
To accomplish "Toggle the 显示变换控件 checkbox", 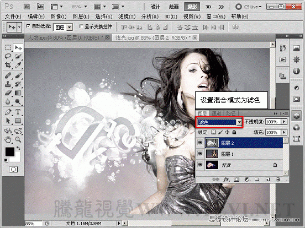I will pos(81,26).
